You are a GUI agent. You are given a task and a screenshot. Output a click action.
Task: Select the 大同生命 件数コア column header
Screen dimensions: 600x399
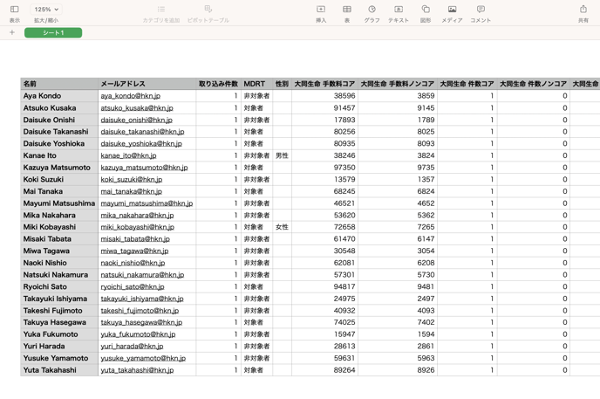[x=467, y=84]
